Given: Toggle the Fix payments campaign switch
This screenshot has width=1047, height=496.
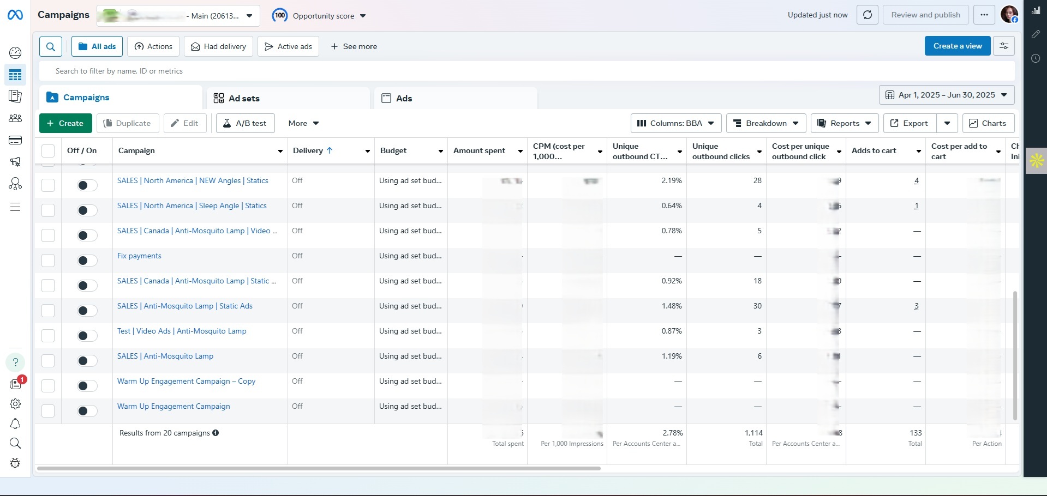Looking at the screenshot, I should [86, 261].
